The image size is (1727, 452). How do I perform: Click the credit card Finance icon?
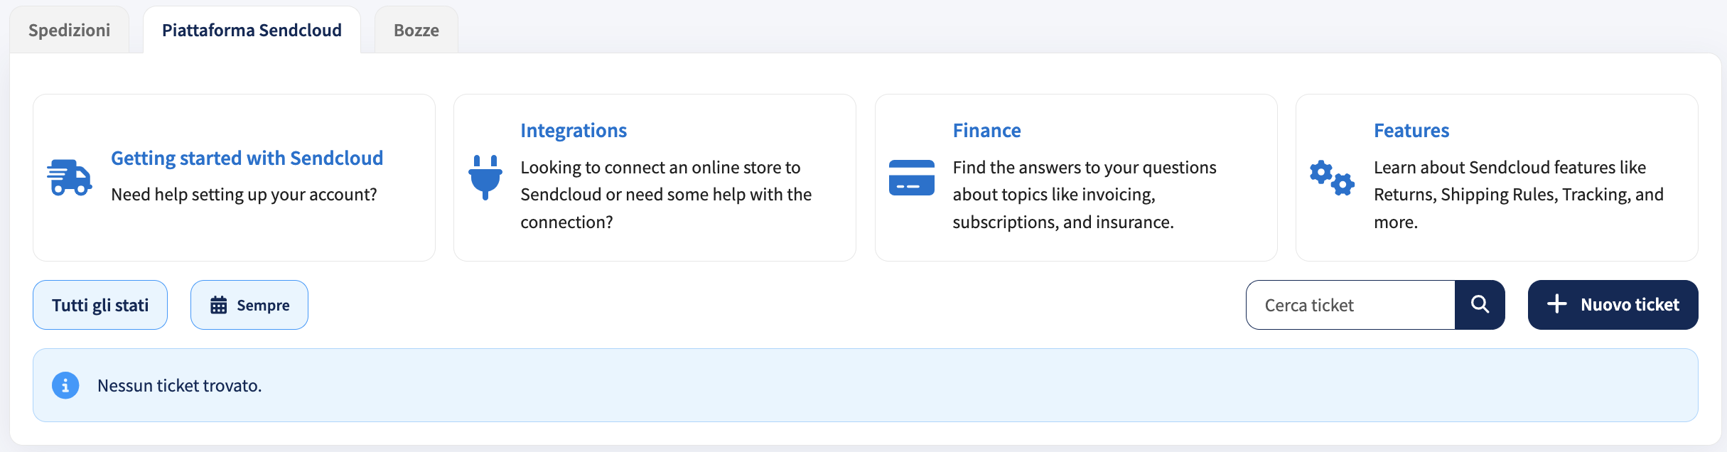(912, 178)
